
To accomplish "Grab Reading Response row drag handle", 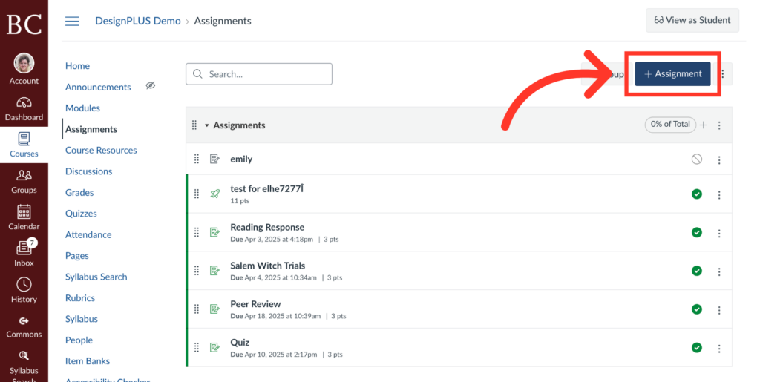I will click(x=196, y=232).
